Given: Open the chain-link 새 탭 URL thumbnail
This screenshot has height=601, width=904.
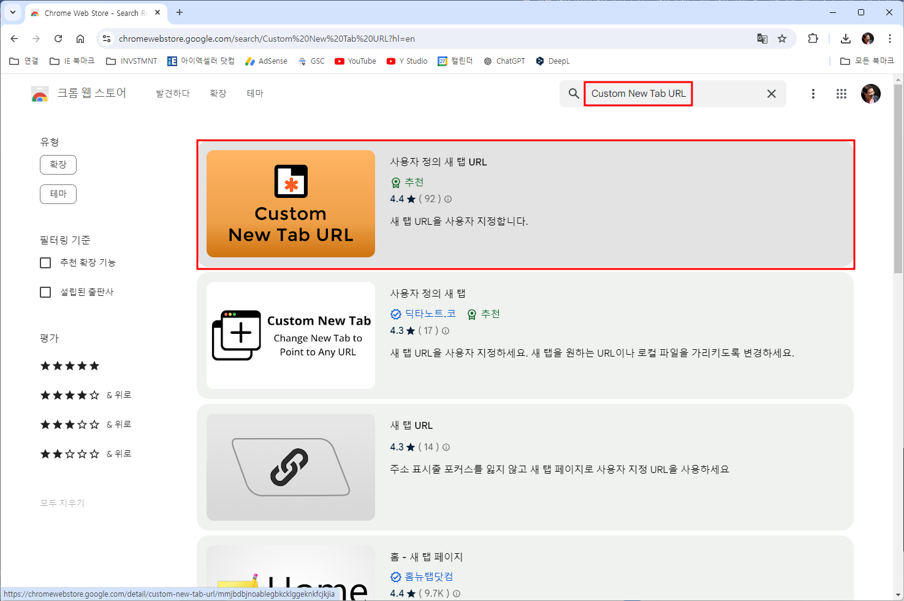Looking at the screenshot, I should coord(291,467).
